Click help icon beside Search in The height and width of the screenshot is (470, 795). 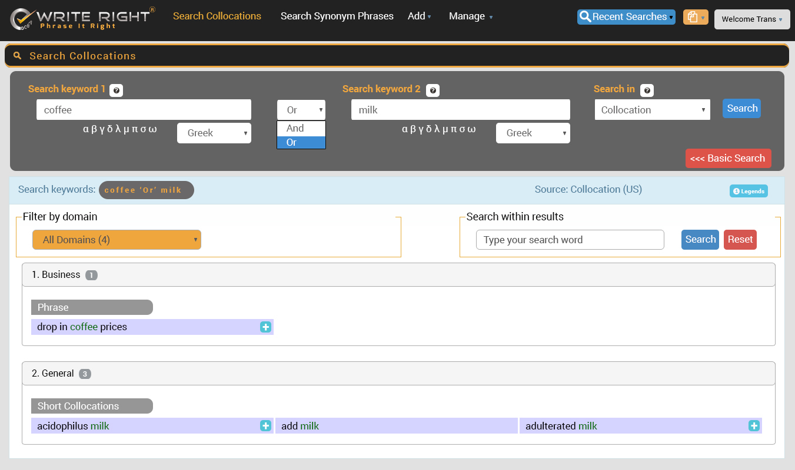tap(647, 90)
